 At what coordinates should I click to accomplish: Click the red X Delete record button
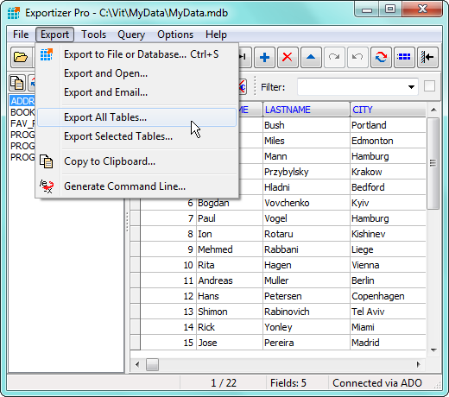pyautogui.click(x=288, y=57)
